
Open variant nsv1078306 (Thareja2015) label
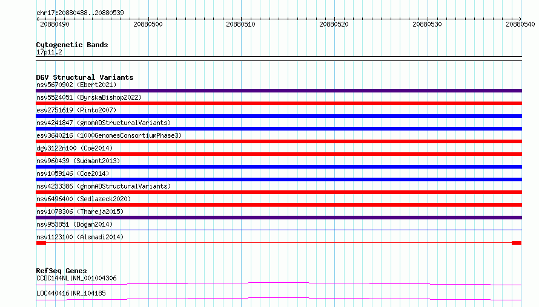pyautogui.click(x=80, y=212)
